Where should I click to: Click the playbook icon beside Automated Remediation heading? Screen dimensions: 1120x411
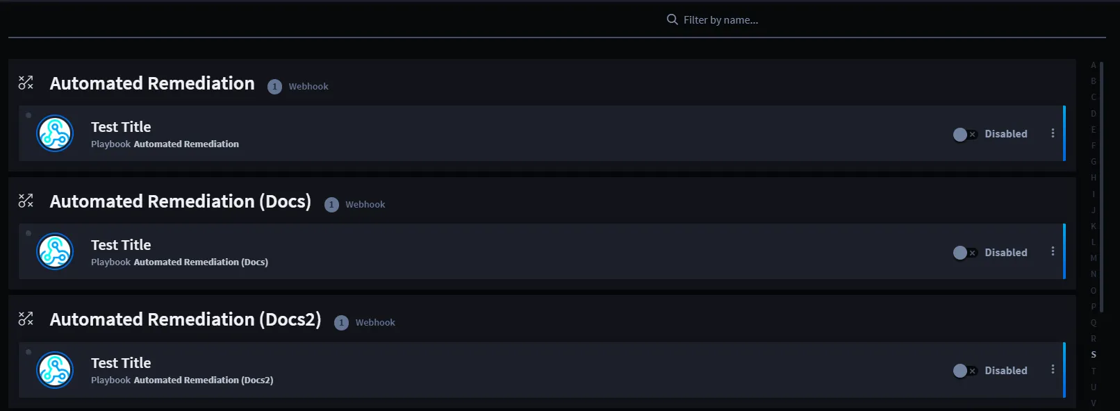(x=26, y=83)
